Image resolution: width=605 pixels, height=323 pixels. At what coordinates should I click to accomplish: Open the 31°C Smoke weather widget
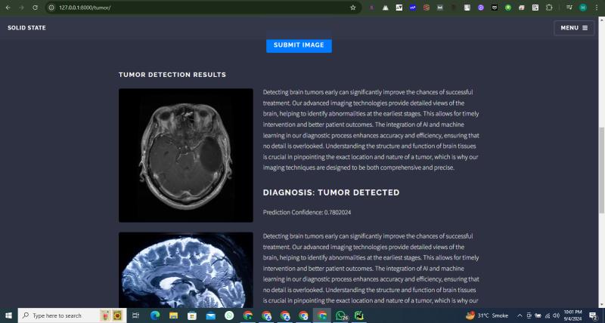[487, 315]
